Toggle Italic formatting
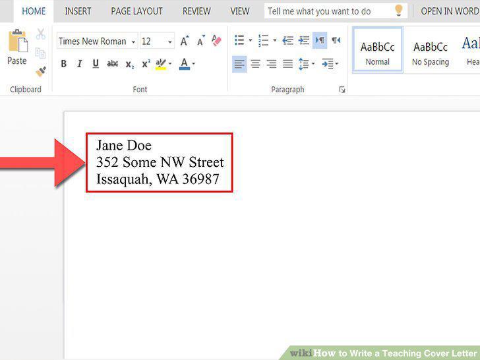 pos(80,64)
